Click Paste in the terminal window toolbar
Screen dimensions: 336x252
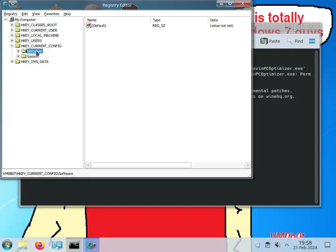(x=270, y=41)
